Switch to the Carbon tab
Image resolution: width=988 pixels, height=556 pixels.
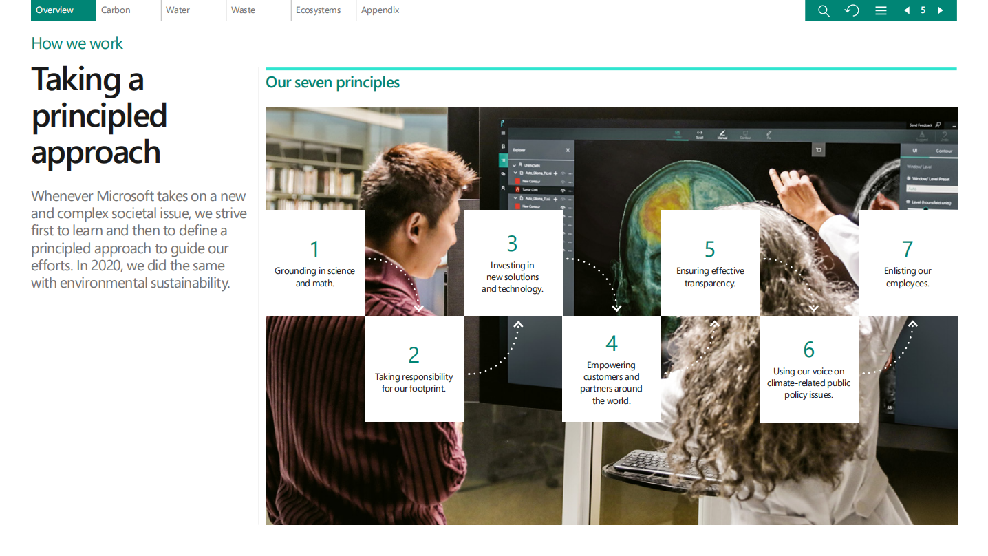click(x=116, y=10)
